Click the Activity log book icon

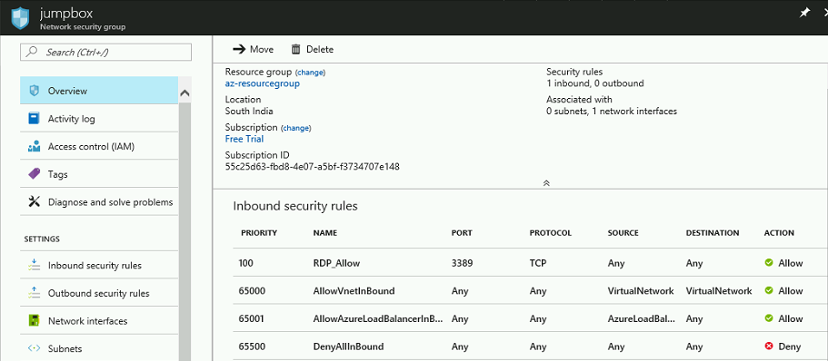point(34,119)
